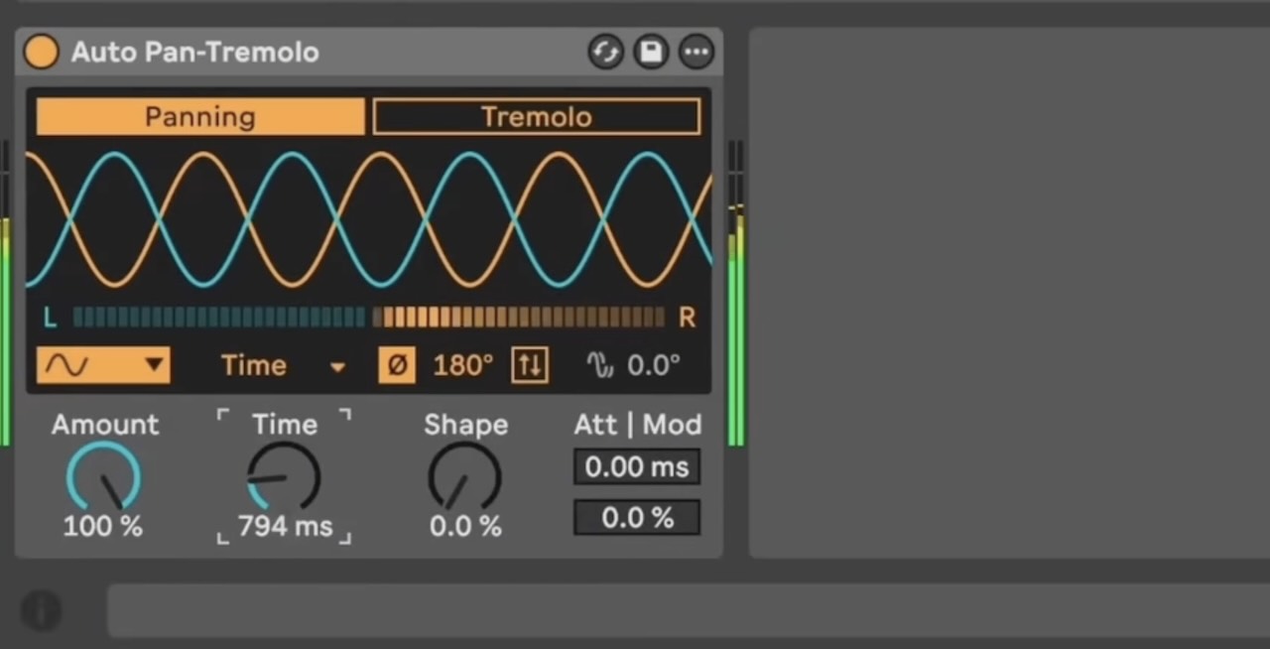Switch to Panning mode tab
The height and width of the screenshot is (649, 1270).
(200, 117)
